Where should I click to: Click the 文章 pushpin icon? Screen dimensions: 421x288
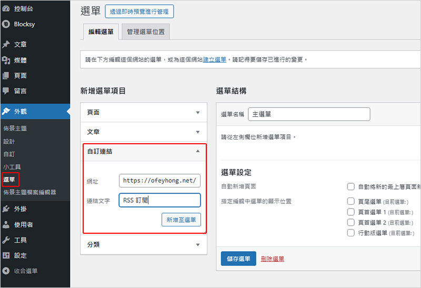6,45
